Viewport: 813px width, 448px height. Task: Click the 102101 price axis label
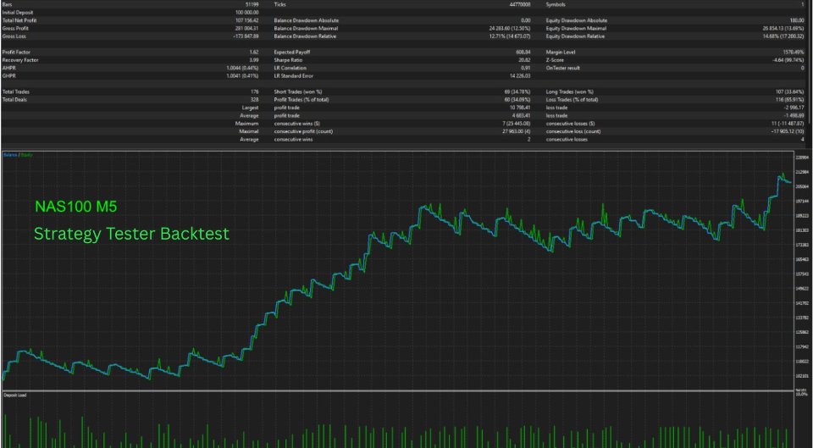pos(802,376)
